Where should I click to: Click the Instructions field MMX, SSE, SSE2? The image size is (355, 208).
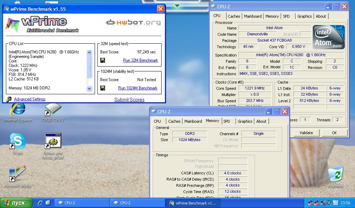(x=291, y=74)
